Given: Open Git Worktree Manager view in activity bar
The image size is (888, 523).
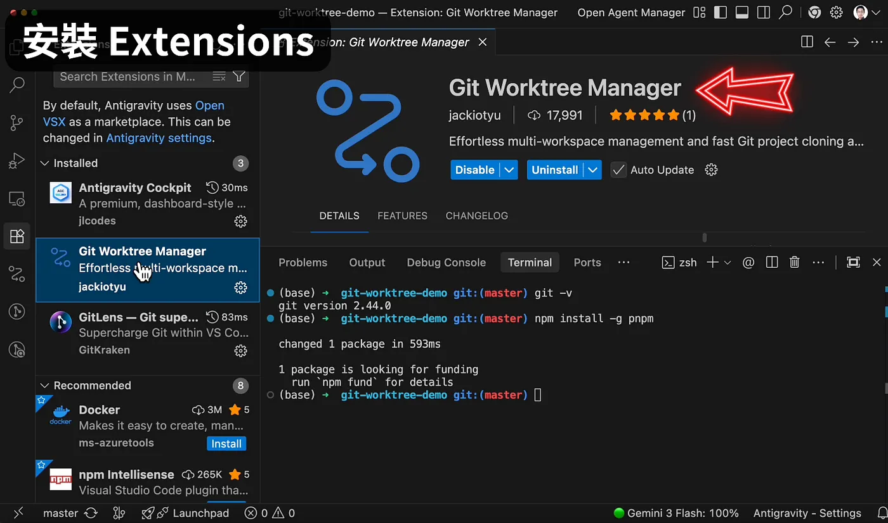Looking at the screenshot, I should click(17, 274).
